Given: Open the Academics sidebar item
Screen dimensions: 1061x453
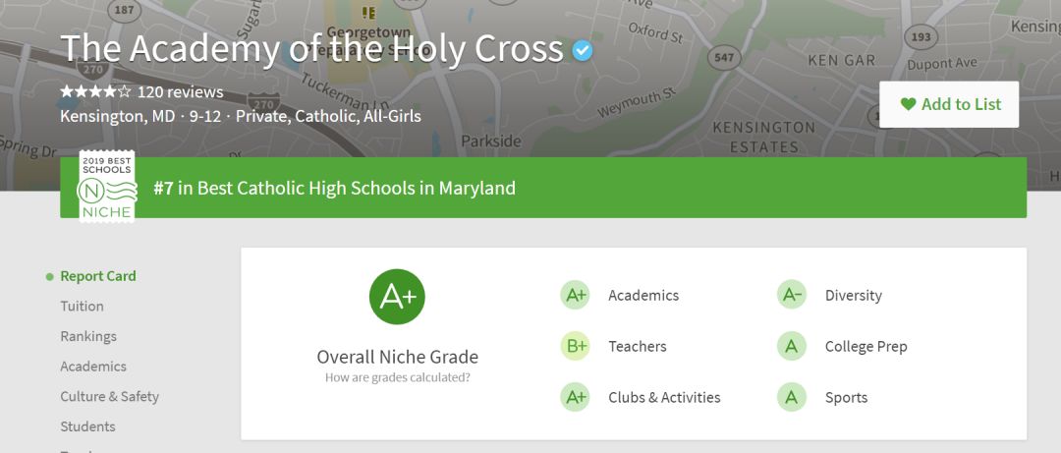Looking at the screenshot, I should coord(92,367).
